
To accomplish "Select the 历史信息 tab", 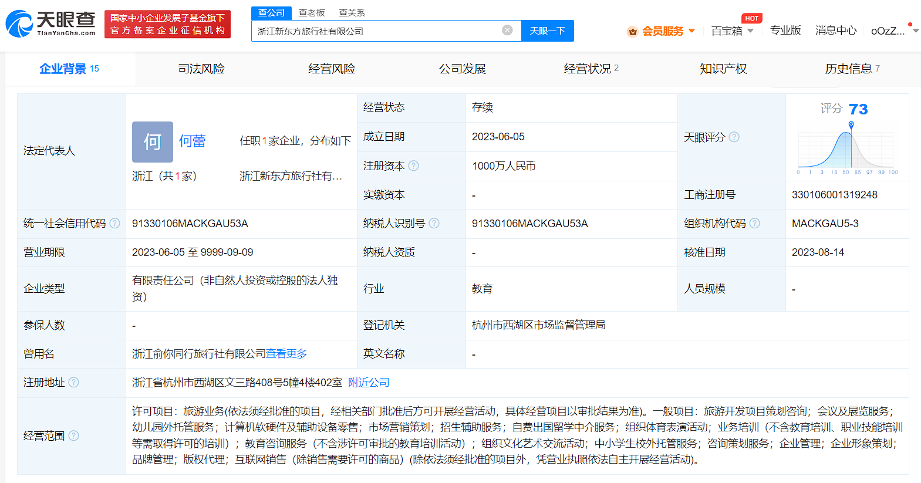I will [x=852, y=69].
